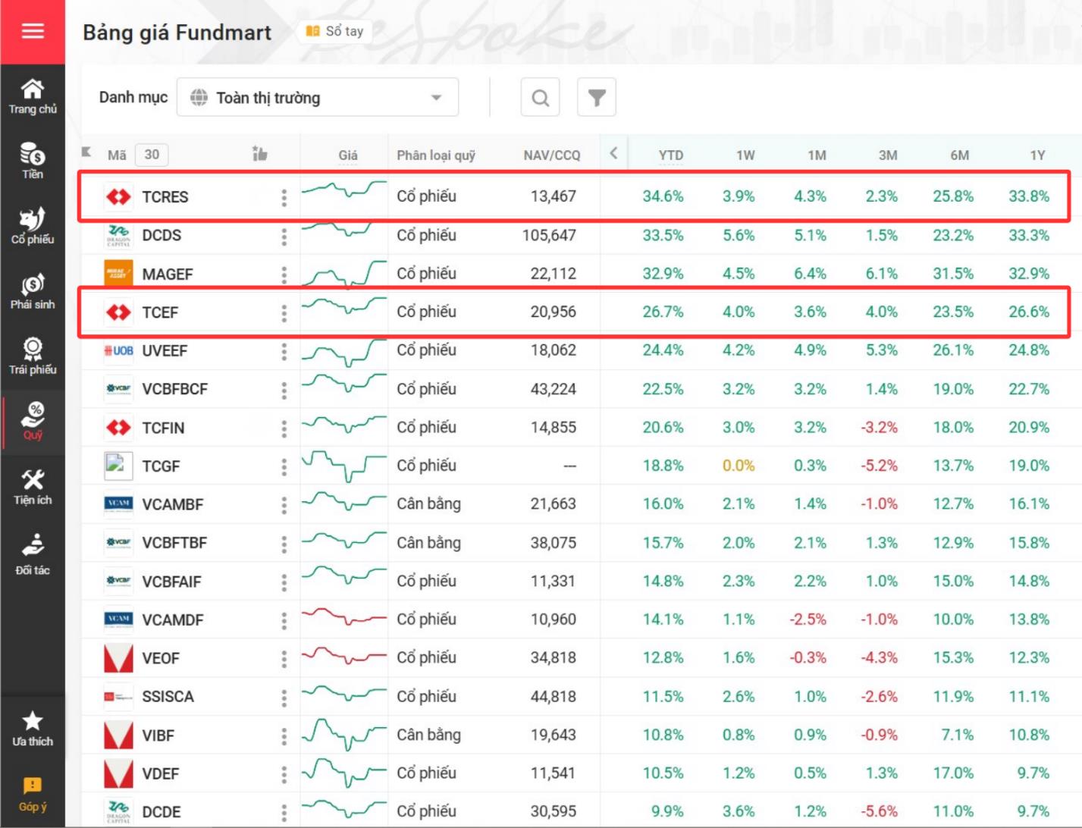Expand the Toàn thị trường dropdown
This screenshot has height=828, width=1082.
[x=318, y=98]
